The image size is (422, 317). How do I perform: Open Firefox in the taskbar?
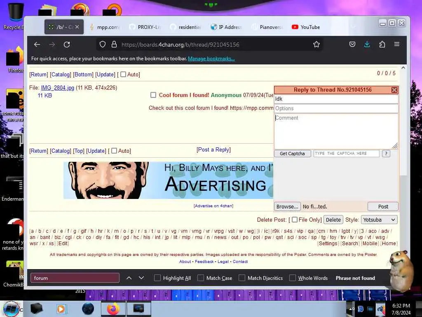(x=113, y=309)
